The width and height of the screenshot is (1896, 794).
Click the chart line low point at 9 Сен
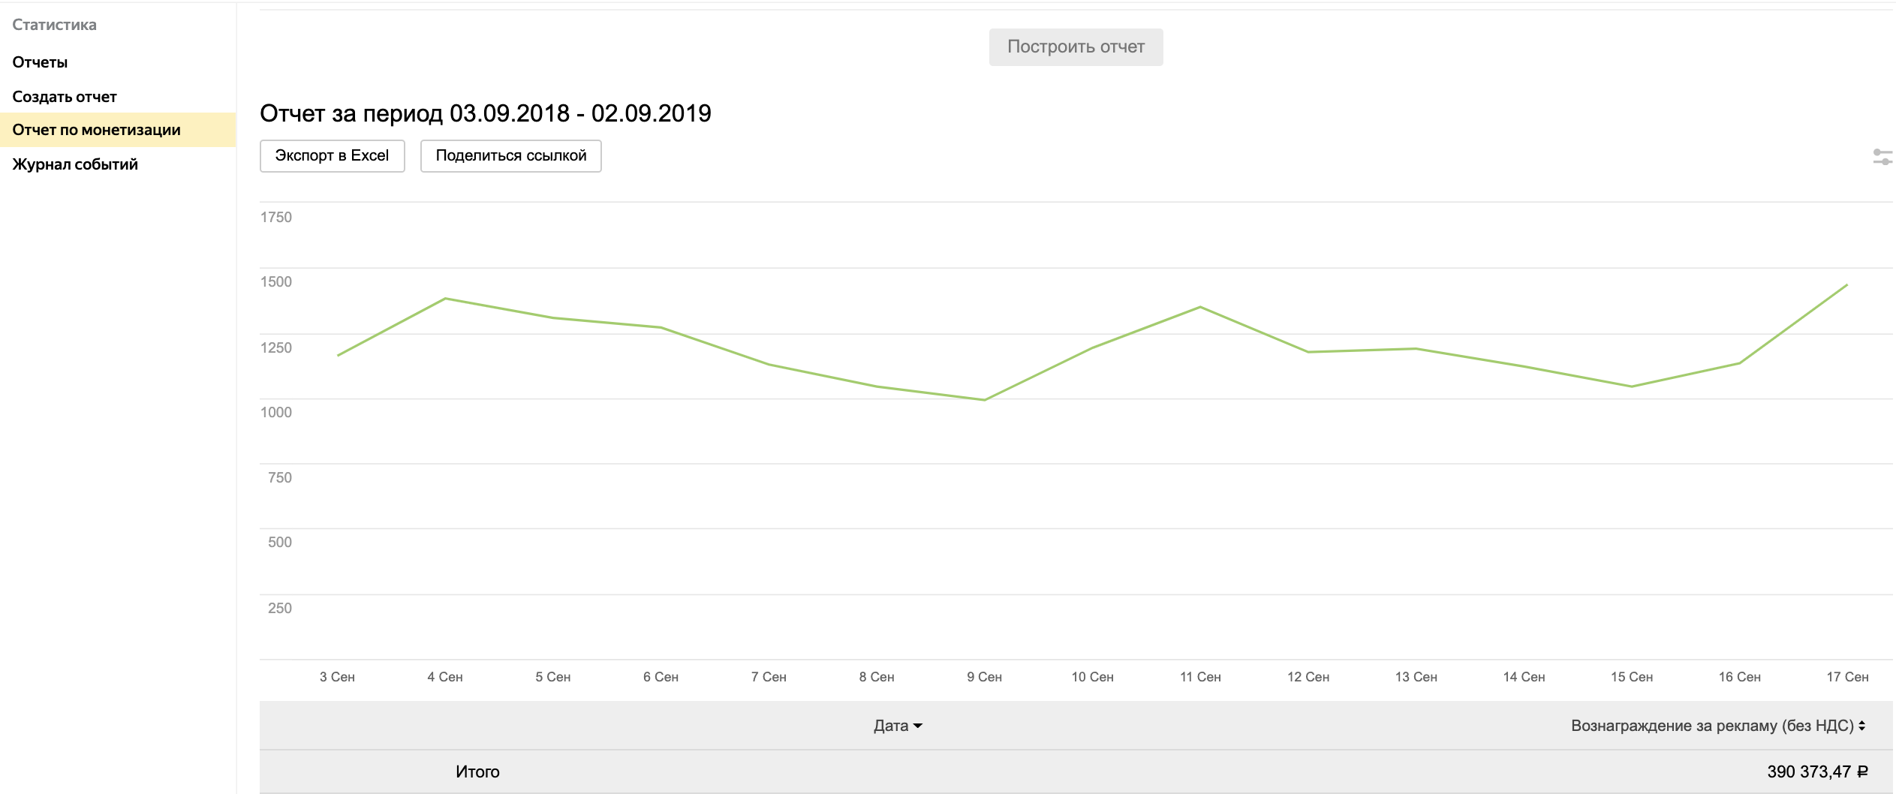tap(985, 400)
